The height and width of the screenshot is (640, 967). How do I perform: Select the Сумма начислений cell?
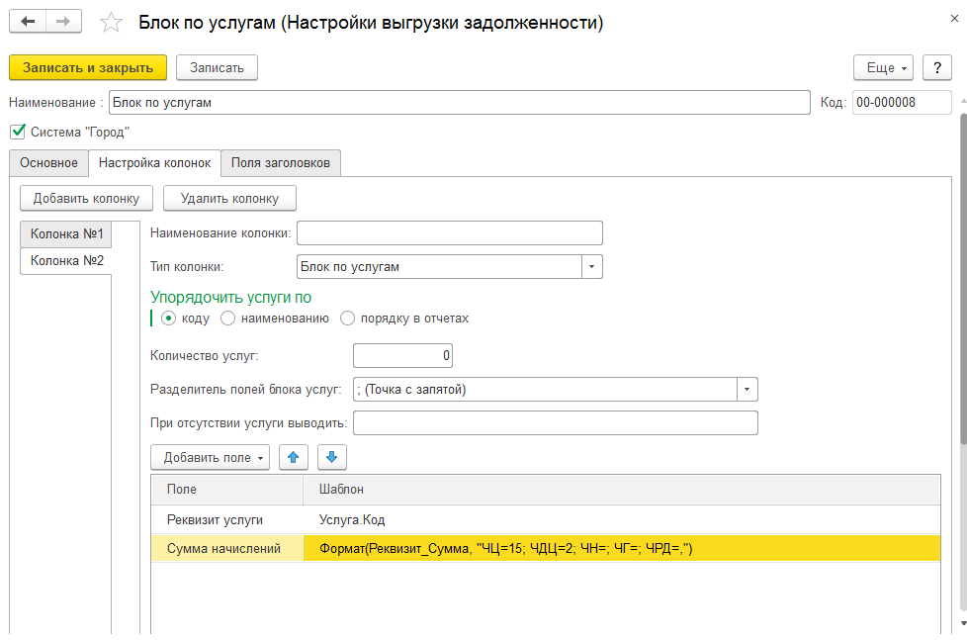tap(227, 548)
